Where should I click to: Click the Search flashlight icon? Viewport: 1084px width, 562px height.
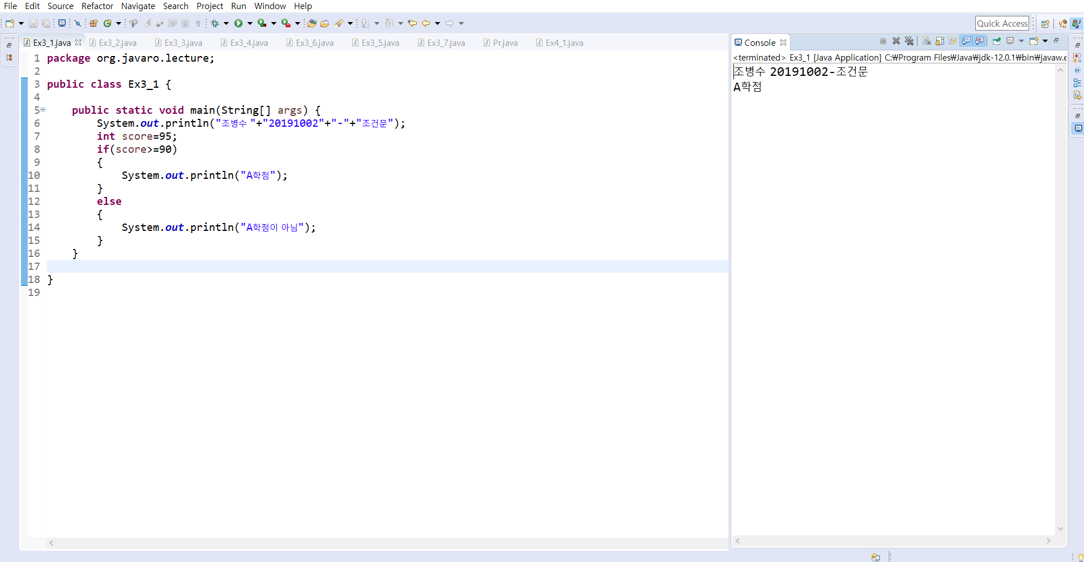pos(338,23)
